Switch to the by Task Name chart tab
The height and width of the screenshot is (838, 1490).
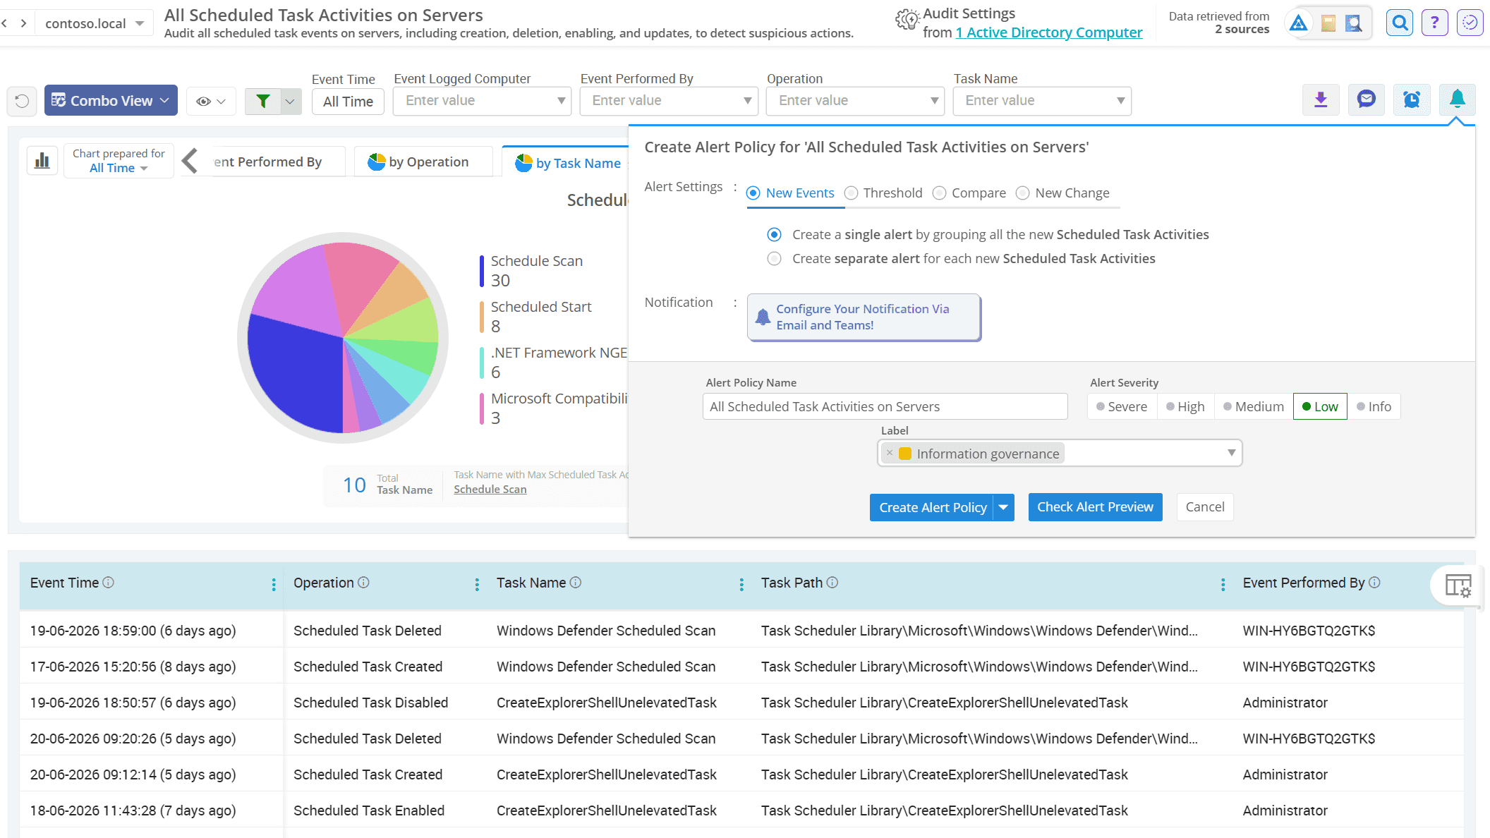point(569,163)
